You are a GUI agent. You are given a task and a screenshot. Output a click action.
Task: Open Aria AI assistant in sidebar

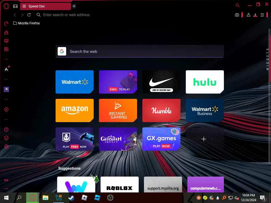(x=6, y=69)
